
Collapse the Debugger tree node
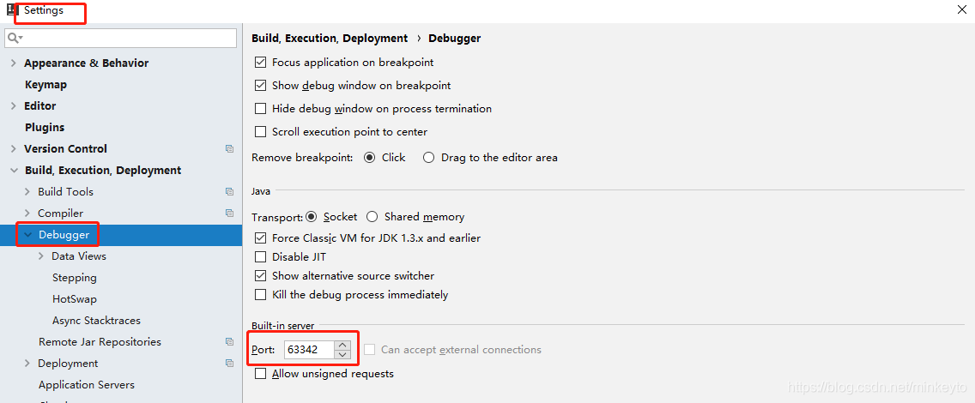(x=27, y=235)
